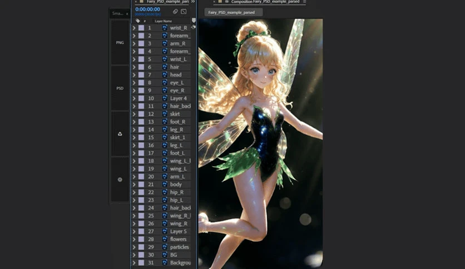Select the Layer 5 name

178,231
